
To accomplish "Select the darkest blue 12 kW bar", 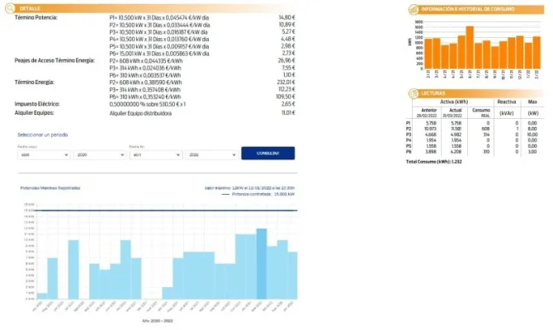I will 262,264.
